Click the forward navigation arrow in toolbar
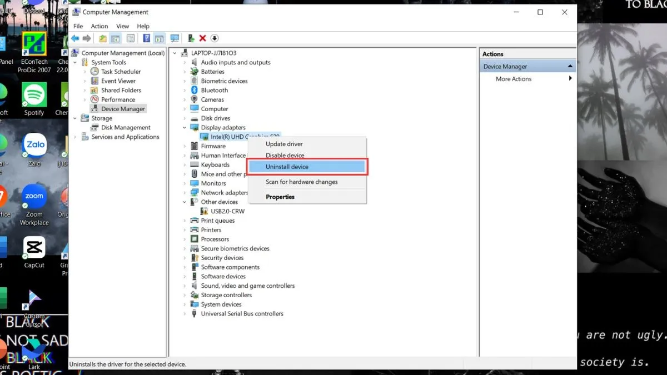This screenshot has height=375, width=667. 88,38
